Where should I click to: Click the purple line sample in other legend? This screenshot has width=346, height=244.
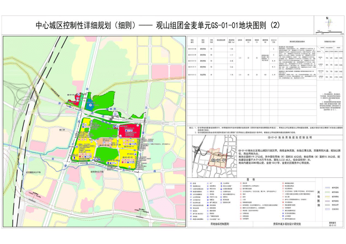click(x=327, y=201)
